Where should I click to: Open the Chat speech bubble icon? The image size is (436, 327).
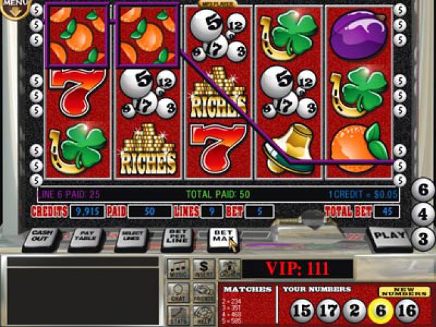(x=178, y=293)
